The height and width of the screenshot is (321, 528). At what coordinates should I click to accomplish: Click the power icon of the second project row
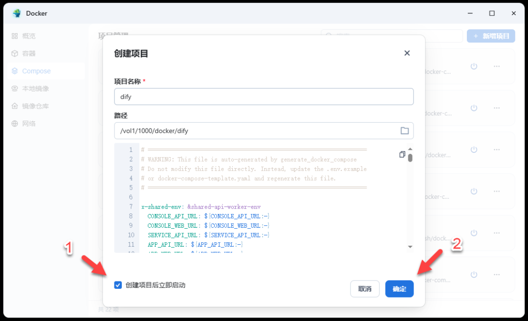pyautogui.click(x=474, y=108)
